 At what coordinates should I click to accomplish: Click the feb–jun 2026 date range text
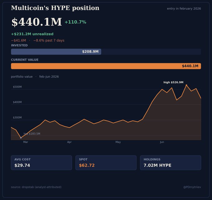tap(49, 77)
